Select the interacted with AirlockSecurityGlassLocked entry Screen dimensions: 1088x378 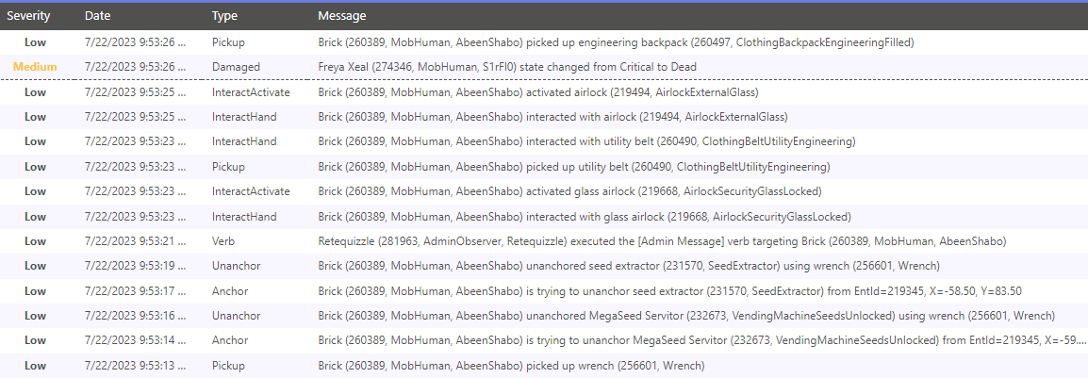click(x=544, y=217)
